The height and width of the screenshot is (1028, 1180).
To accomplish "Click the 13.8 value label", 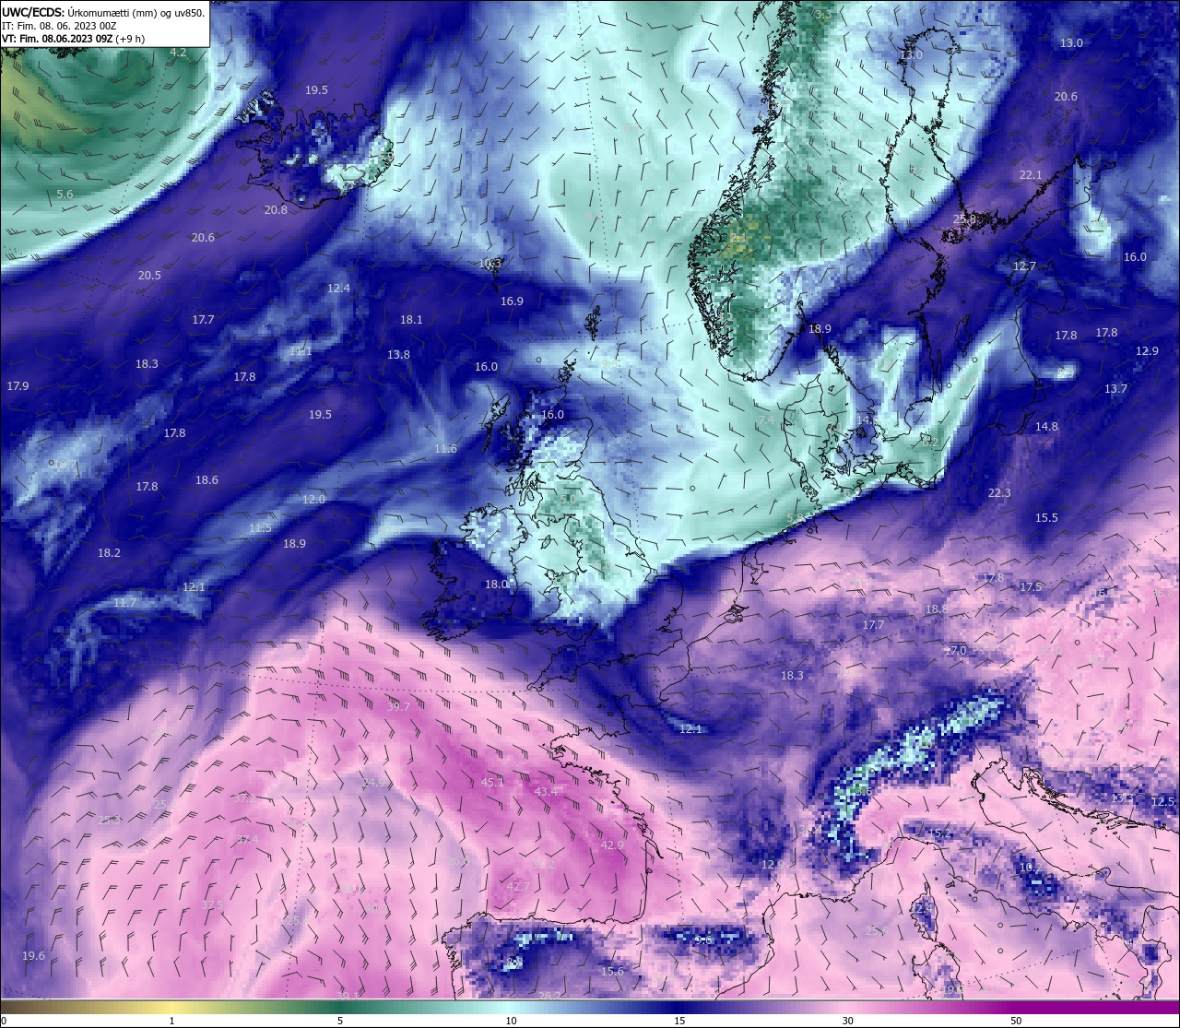I will pyautogui.click(x=398, y=354).
